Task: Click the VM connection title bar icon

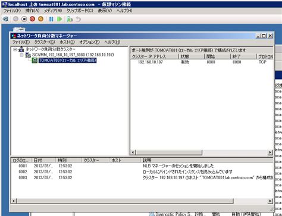Action: [x=5, y=4]
